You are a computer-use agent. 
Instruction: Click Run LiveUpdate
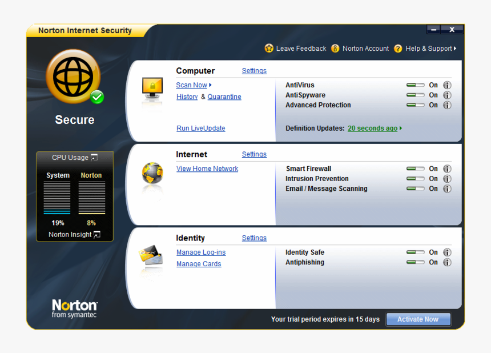(x=201, y=129)
